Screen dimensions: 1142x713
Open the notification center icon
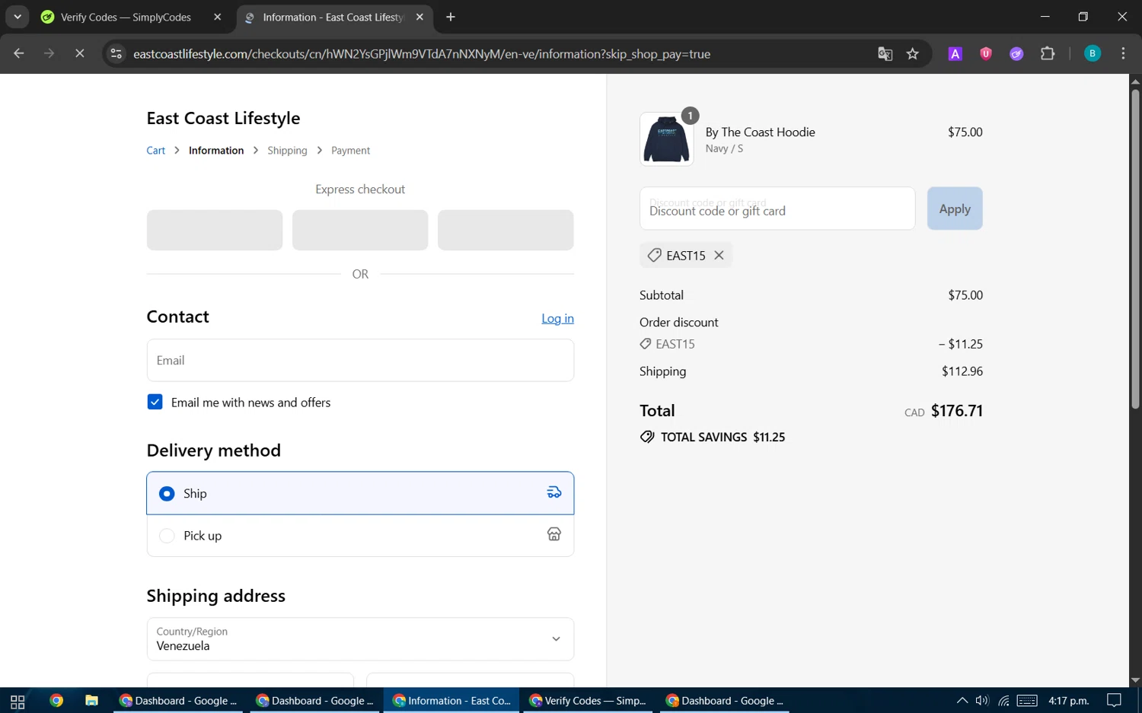1115,701
